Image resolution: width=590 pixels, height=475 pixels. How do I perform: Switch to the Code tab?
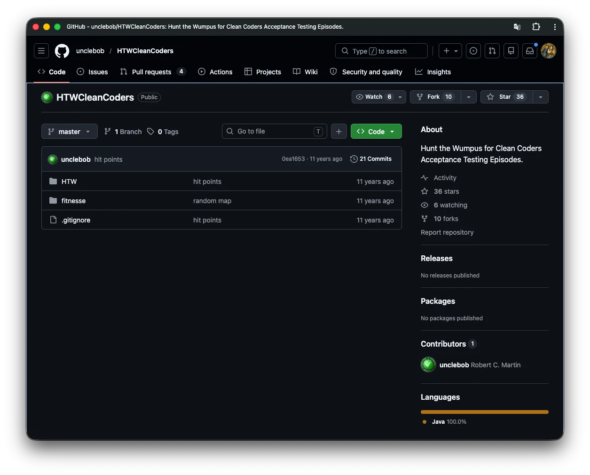click(x=52, y=72)
